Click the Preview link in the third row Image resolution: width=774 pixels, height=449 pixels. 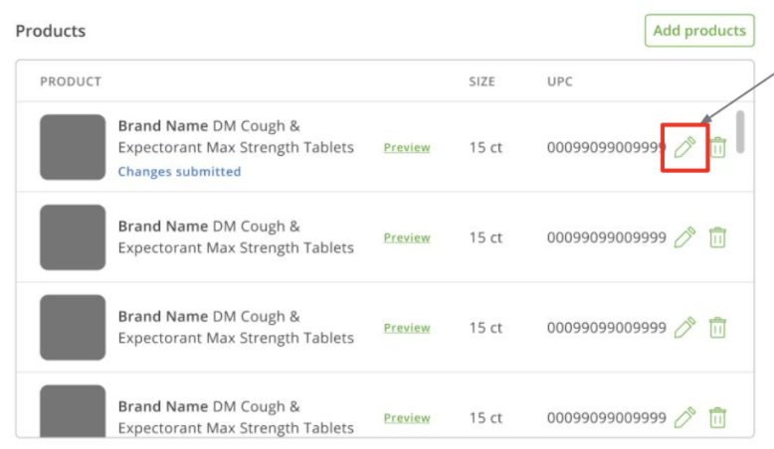[x=407, y=328]
